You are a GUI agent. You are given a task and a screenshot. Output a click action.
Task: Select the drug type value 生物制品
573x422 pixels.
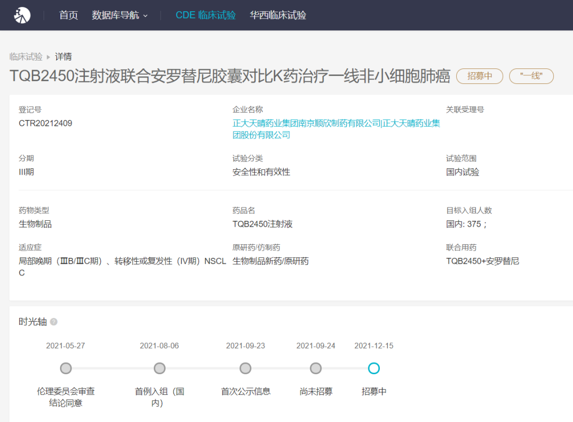(x=35, y=224)
